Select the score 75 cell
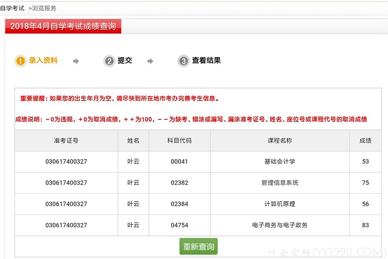 (365, 183)
